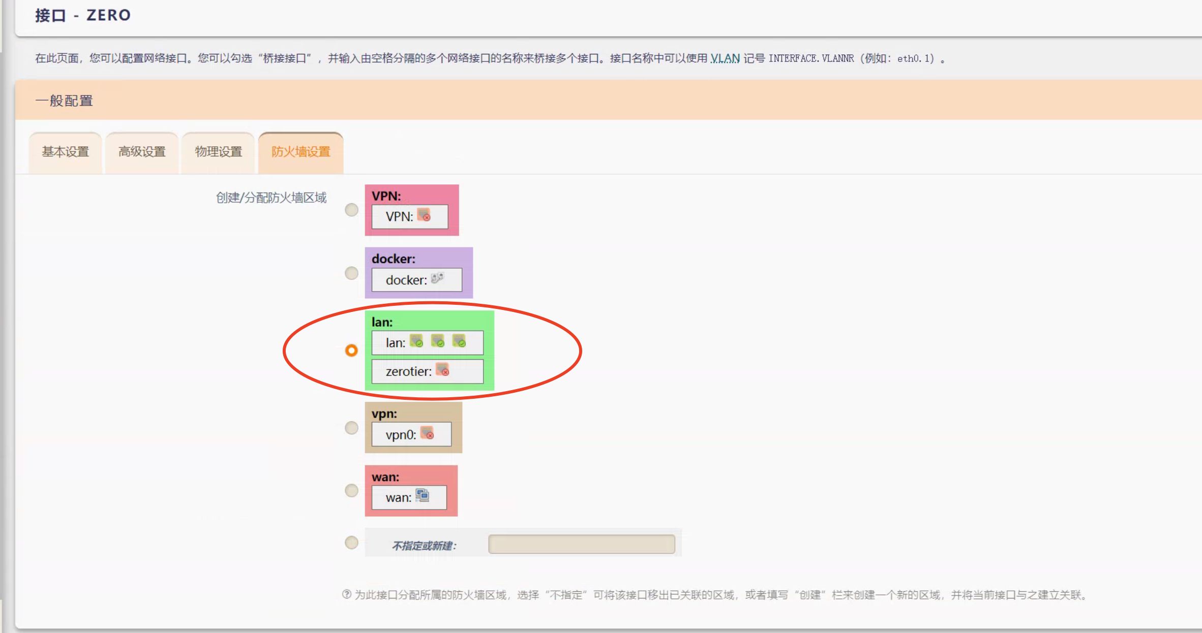Viewport: 1202px width, 633px height.
Task: Select the lowercase vpn zone radio button
Action: 351,428
